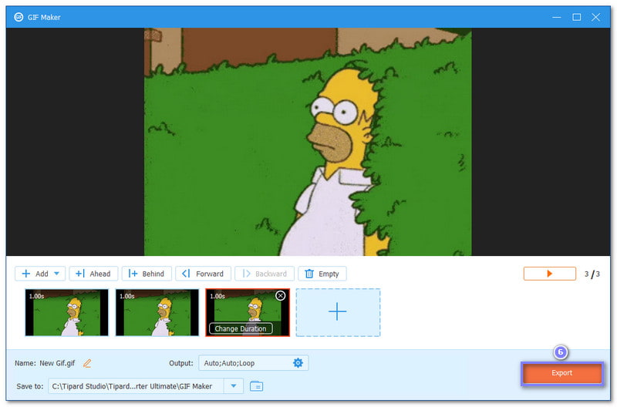Click the GIF Maker app icon
Screen dimensions: 617x407
coord(19,17)
